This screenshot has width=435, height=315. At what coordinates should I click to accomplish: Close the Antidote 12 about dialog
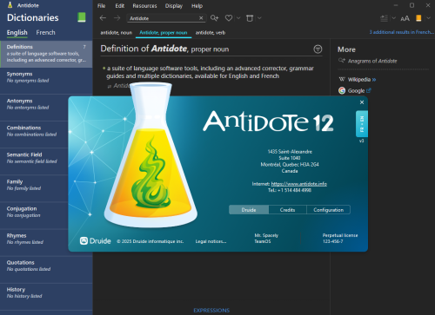pyautogui.click(x=362, y=102)
